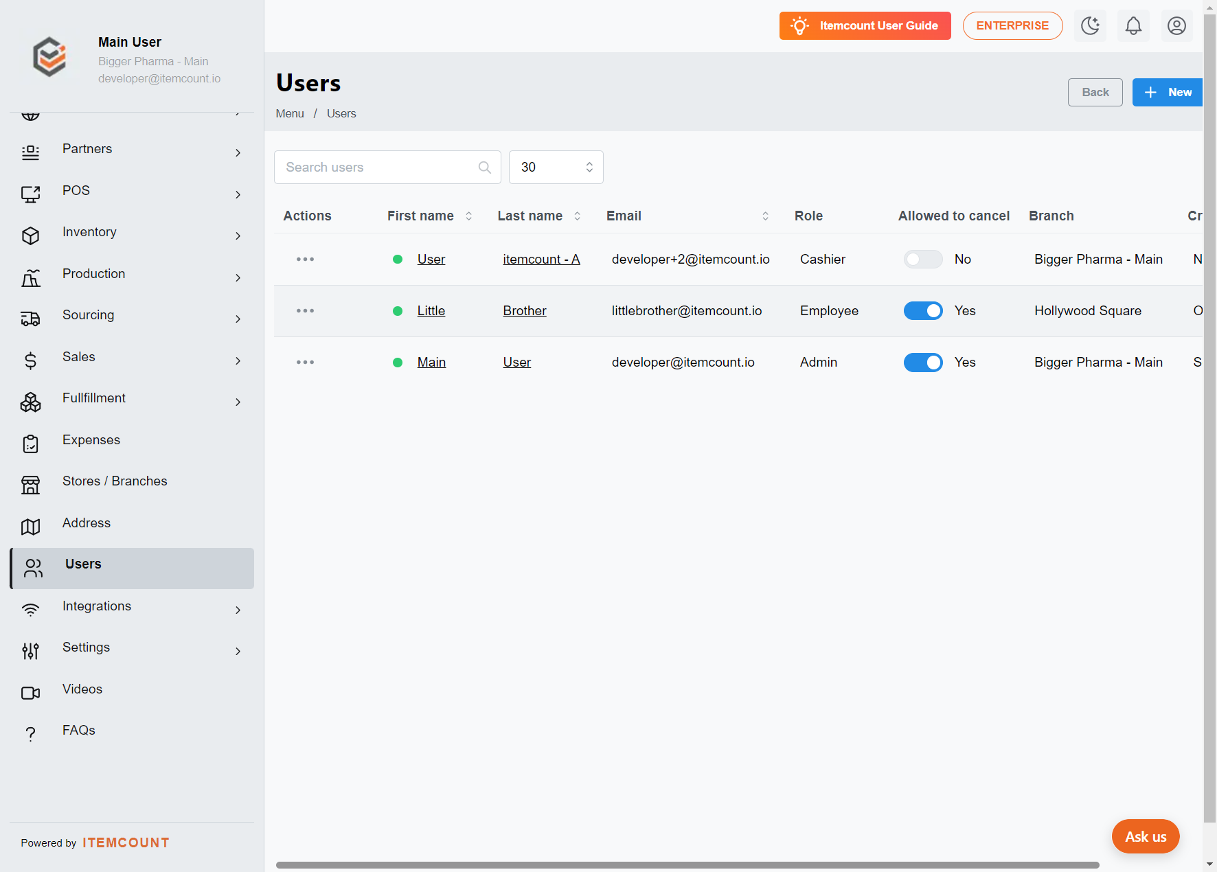Image resolution: width=1217 pixels, height=872 pixels.
Task: Open actions menu for developer+2@itemcount.io row
Action: pos(305,259)
